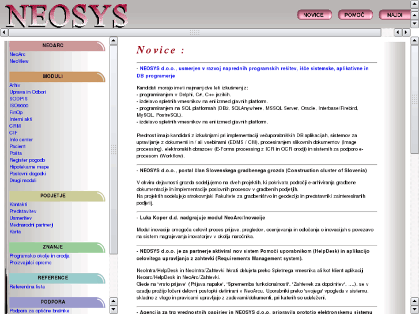Screen dimensions: 419x314
Task: Open the CRM link
Action: click(15, 126)
